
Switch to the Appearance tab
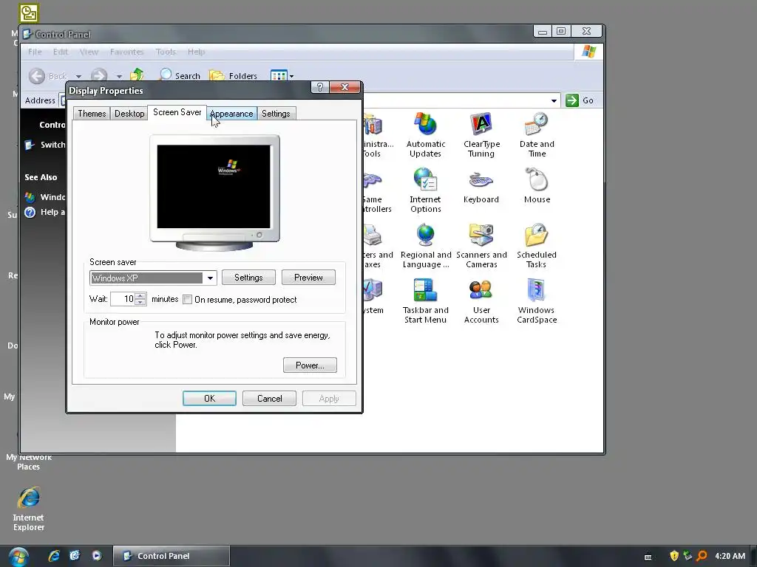coord(231,114)
